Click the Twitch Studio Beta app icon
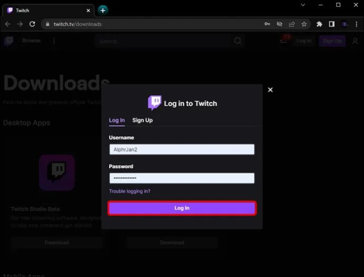Image resolution: width=364 pixels, height=277 pixels. [57, 172]
